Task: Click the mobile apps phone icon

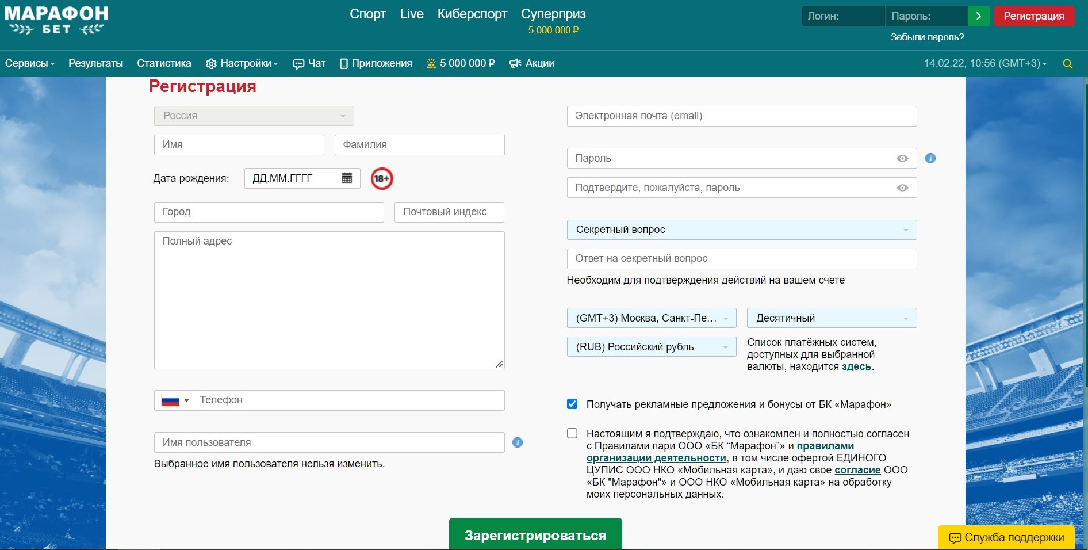Action: [344, 64]
